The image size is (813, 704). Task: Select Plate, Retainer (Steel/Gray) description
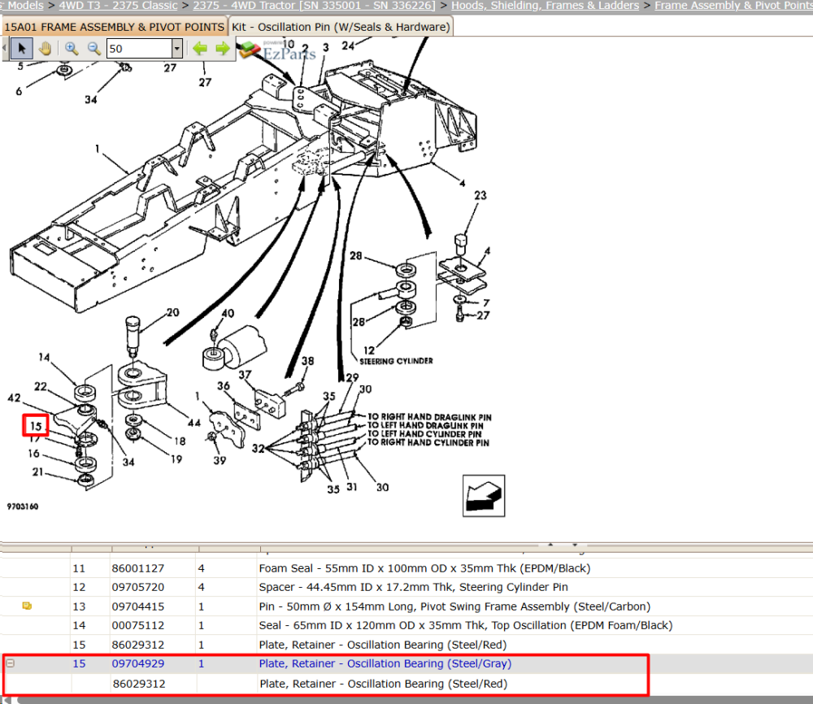(x=385, y=663)
